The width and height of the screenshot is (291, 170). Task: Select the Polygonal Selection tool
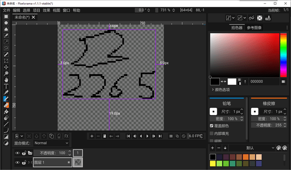point(6,29)
